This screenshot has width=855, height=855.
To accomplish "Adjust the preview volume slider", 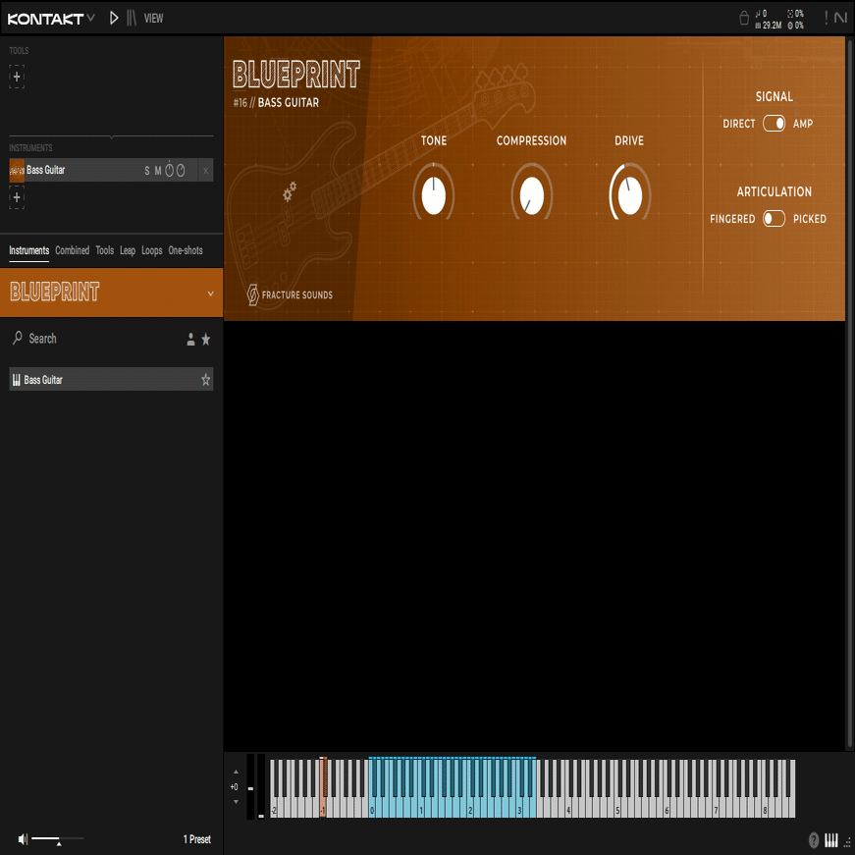I will [x=57, y=838].
